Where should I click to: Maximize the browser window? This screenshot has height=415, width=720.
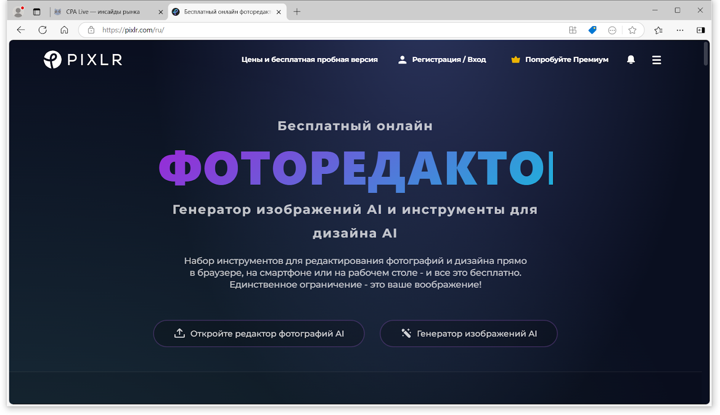click(677, 10)
